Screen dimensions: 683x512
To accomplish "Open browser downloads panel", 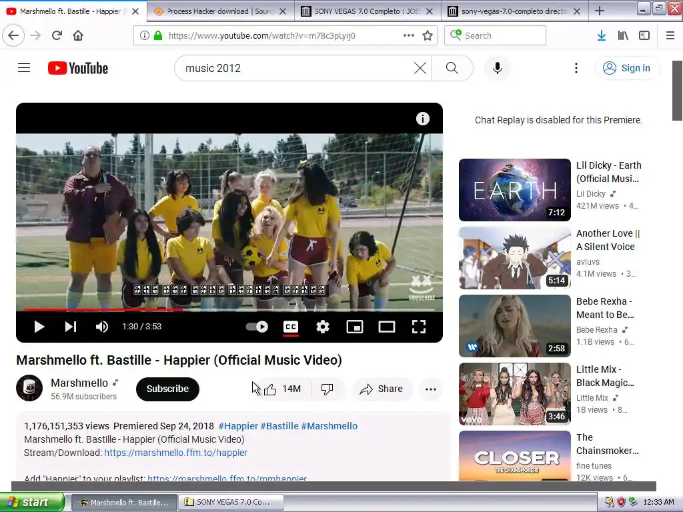I will click(601, 35).
